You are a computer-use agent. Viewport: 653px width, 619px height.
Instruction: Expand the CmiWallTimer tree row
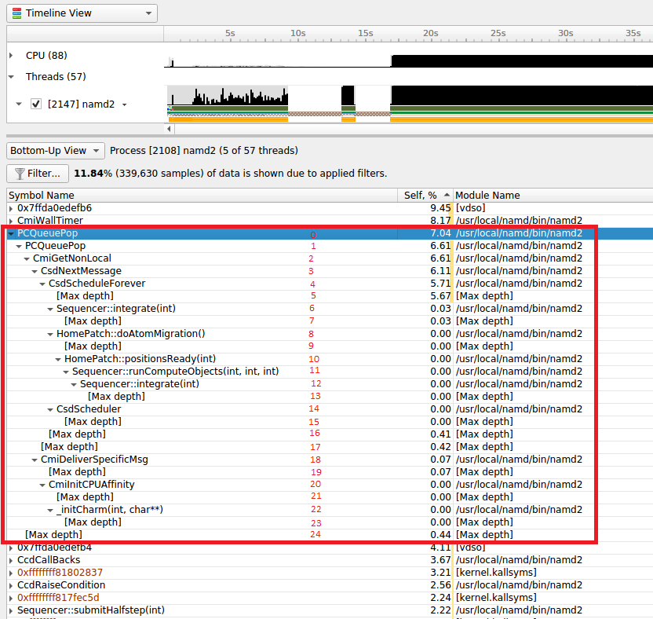[11, 221]
